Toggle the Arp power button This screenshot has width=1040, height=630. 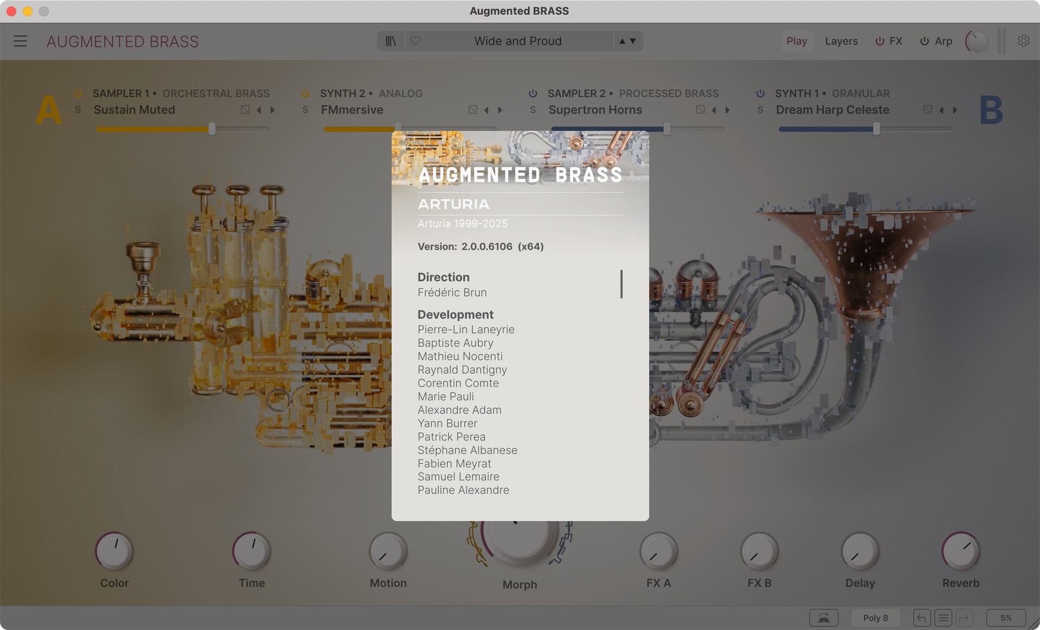point(925,41)
